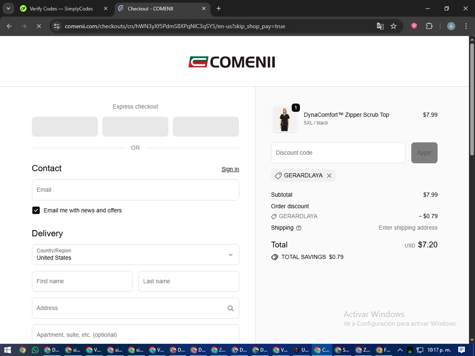
Task: Click the COMENII logo
Action: click(232, 62)
